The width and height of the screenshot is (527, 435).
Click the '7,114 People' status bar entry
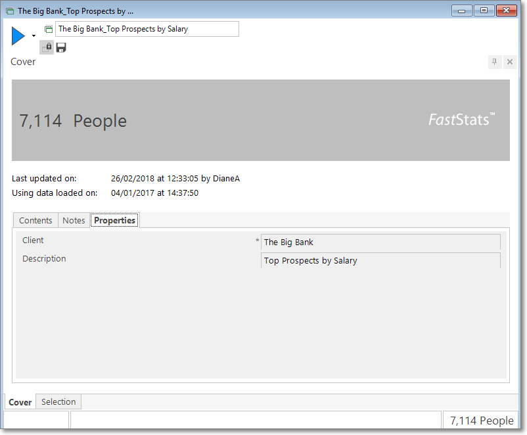pos(481,421)
